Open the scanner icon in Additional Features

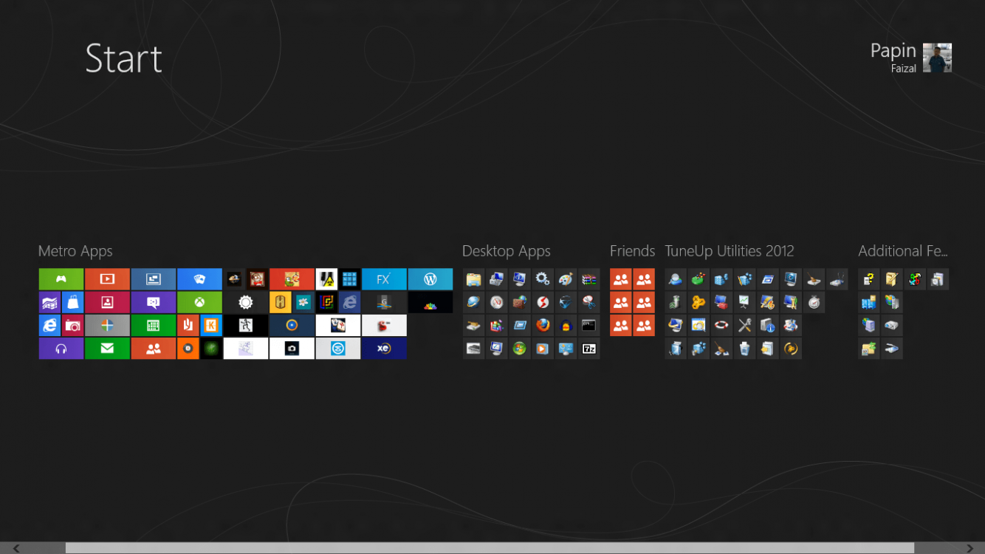tap(892, 349)
